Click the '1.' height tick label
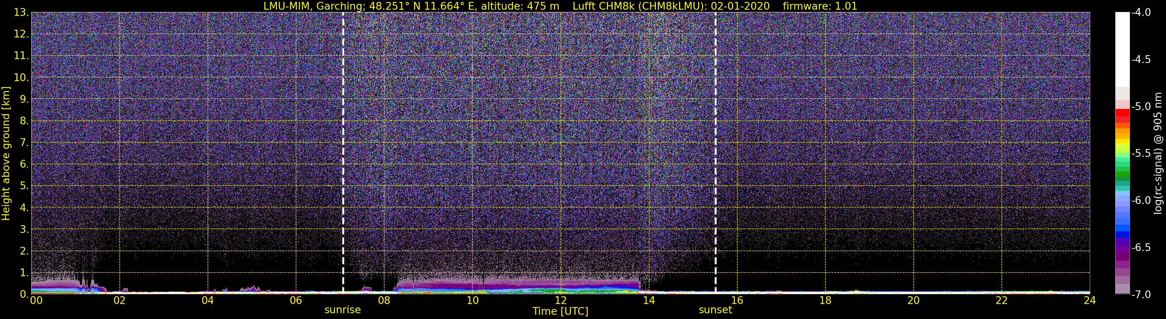 pyautogui.click(x=24, y=273)
